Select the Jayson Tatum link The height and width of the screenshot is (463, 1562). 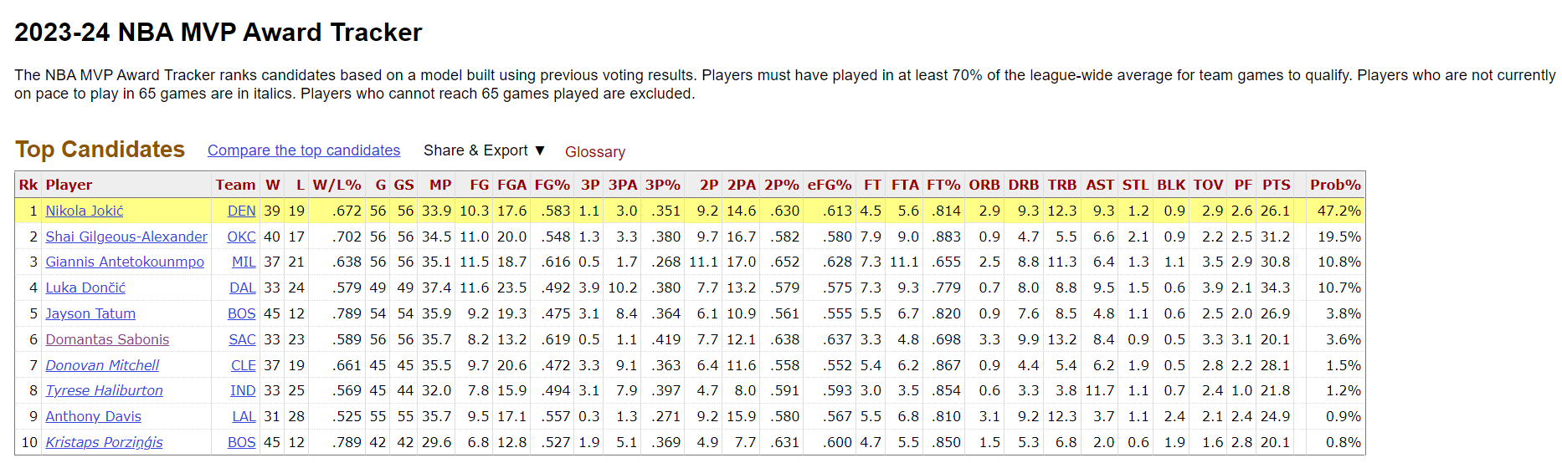[x=90, y=313]
